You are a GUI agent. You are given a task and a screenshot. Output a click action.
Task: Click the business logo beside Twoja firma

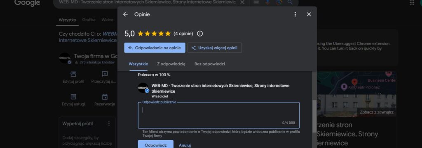[65, 58]
